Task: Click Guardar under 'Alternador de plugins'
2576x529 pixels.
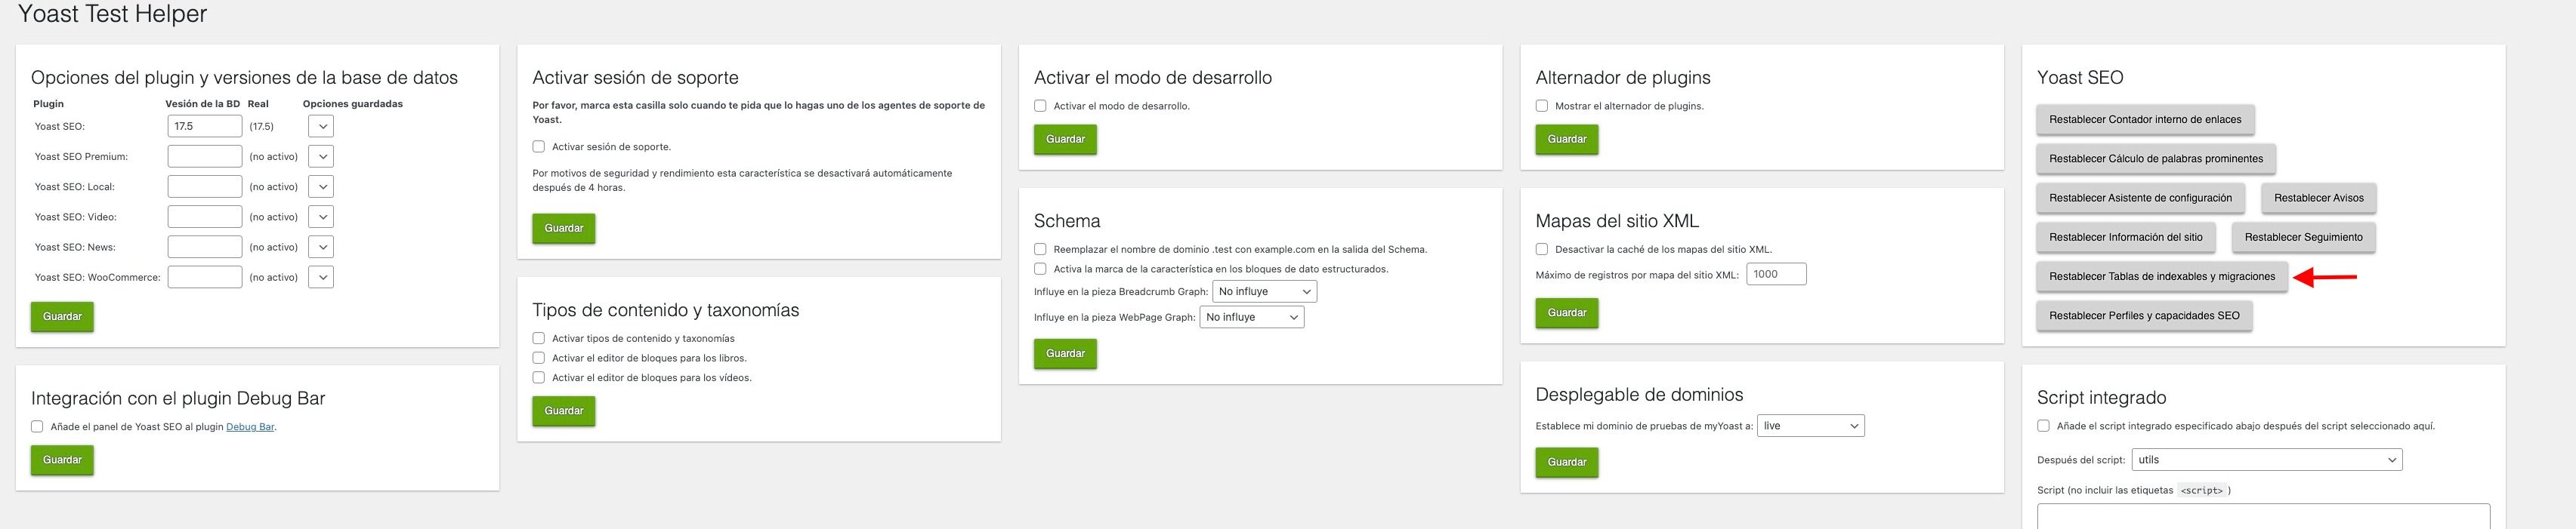Action: [1567, 140]
